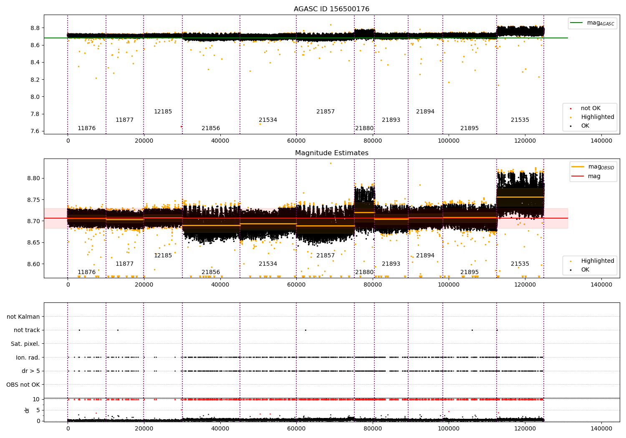Screen dimensions: 626x438
Task: Select 21534 label in Magnitude Estimates plot
Action: click(x=268, y=264)
